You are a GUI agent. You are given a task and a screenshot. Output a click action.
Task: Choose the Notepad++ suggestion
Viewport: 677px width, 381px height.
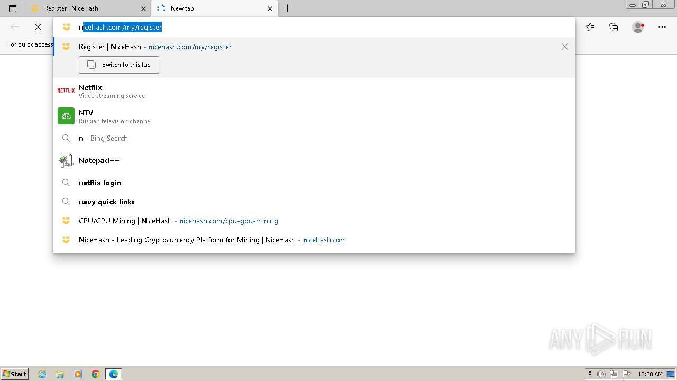pyautogui.click(x=314, y=160)
